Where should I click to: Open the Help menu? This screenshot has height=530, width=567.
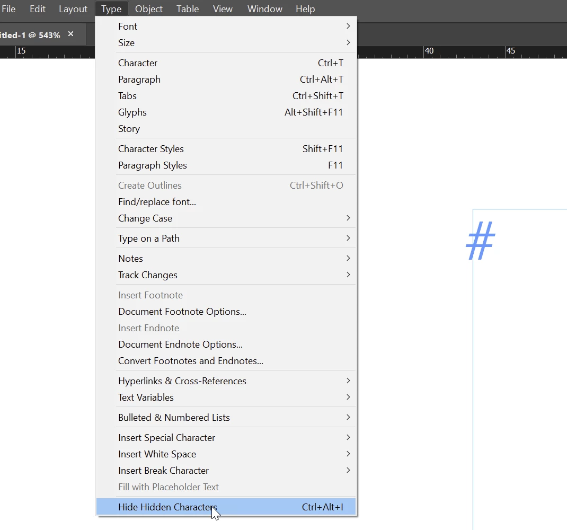click(305, 8)
